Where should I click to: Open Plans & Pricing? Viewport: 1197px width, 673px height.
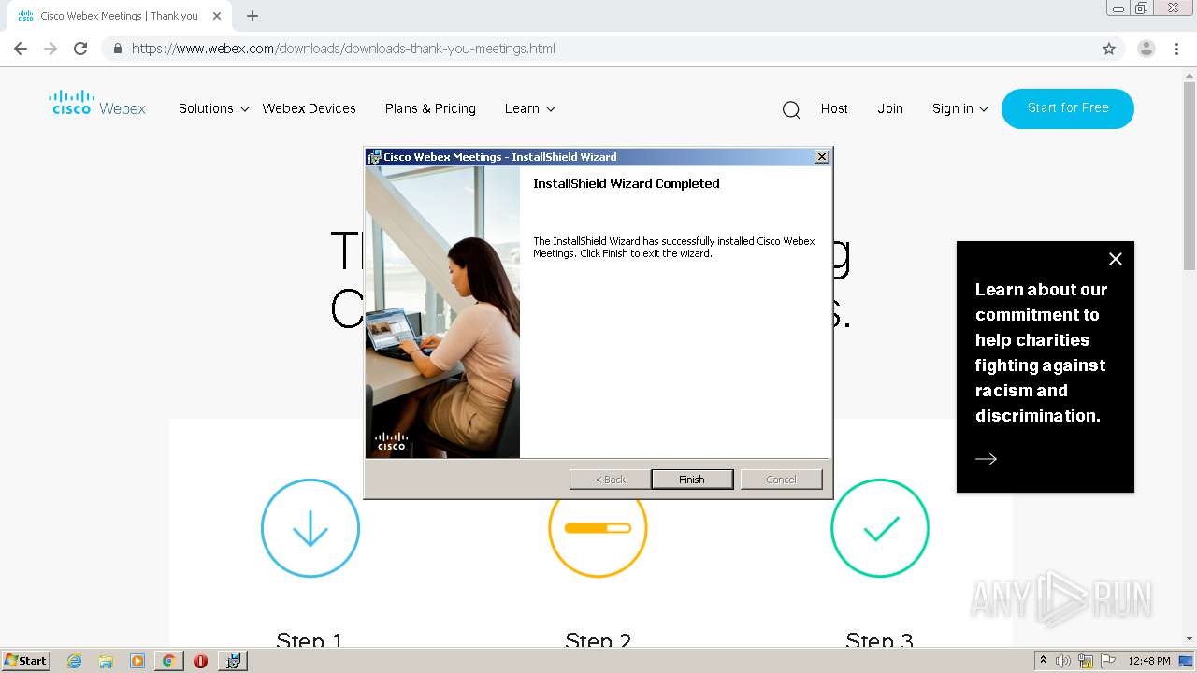430,108
